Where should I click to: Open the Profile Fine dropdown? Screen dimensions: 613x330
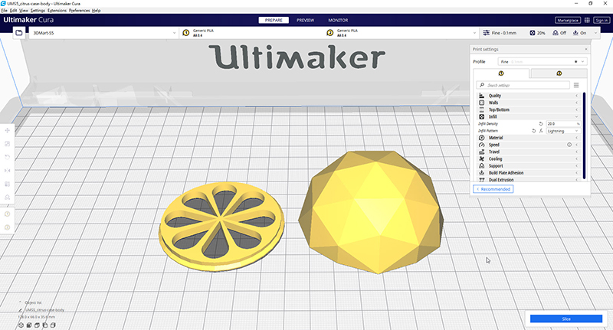(542, 62)
